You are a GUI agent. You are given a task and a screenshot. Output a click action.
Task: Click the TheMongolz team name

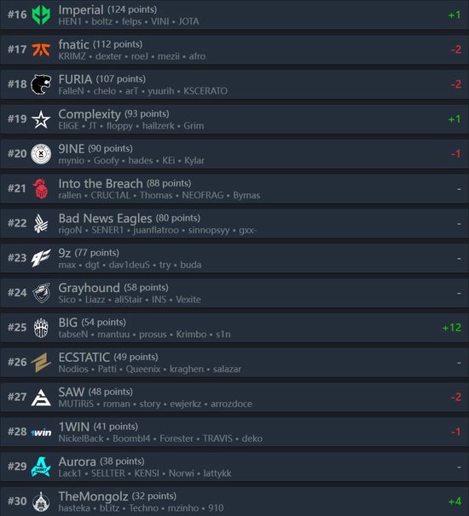click(x=93, y=496)
